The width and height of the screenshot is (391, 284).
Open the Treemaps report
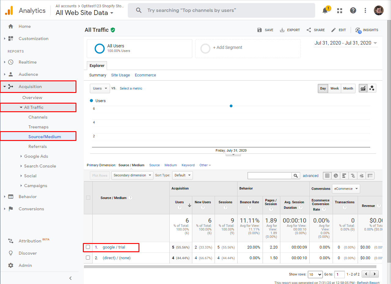(x=39, y=127)
